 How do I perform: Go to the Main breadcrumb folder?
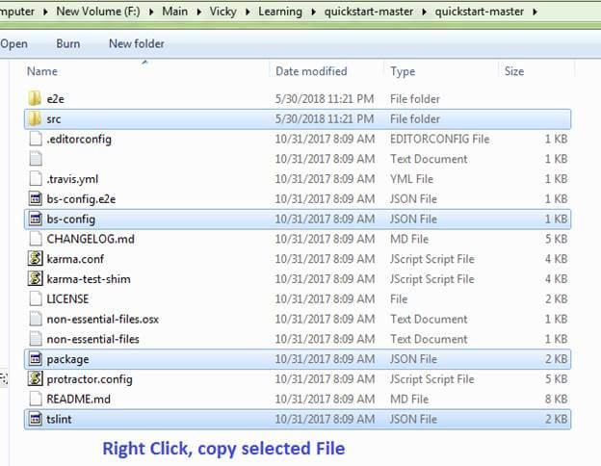174,12
